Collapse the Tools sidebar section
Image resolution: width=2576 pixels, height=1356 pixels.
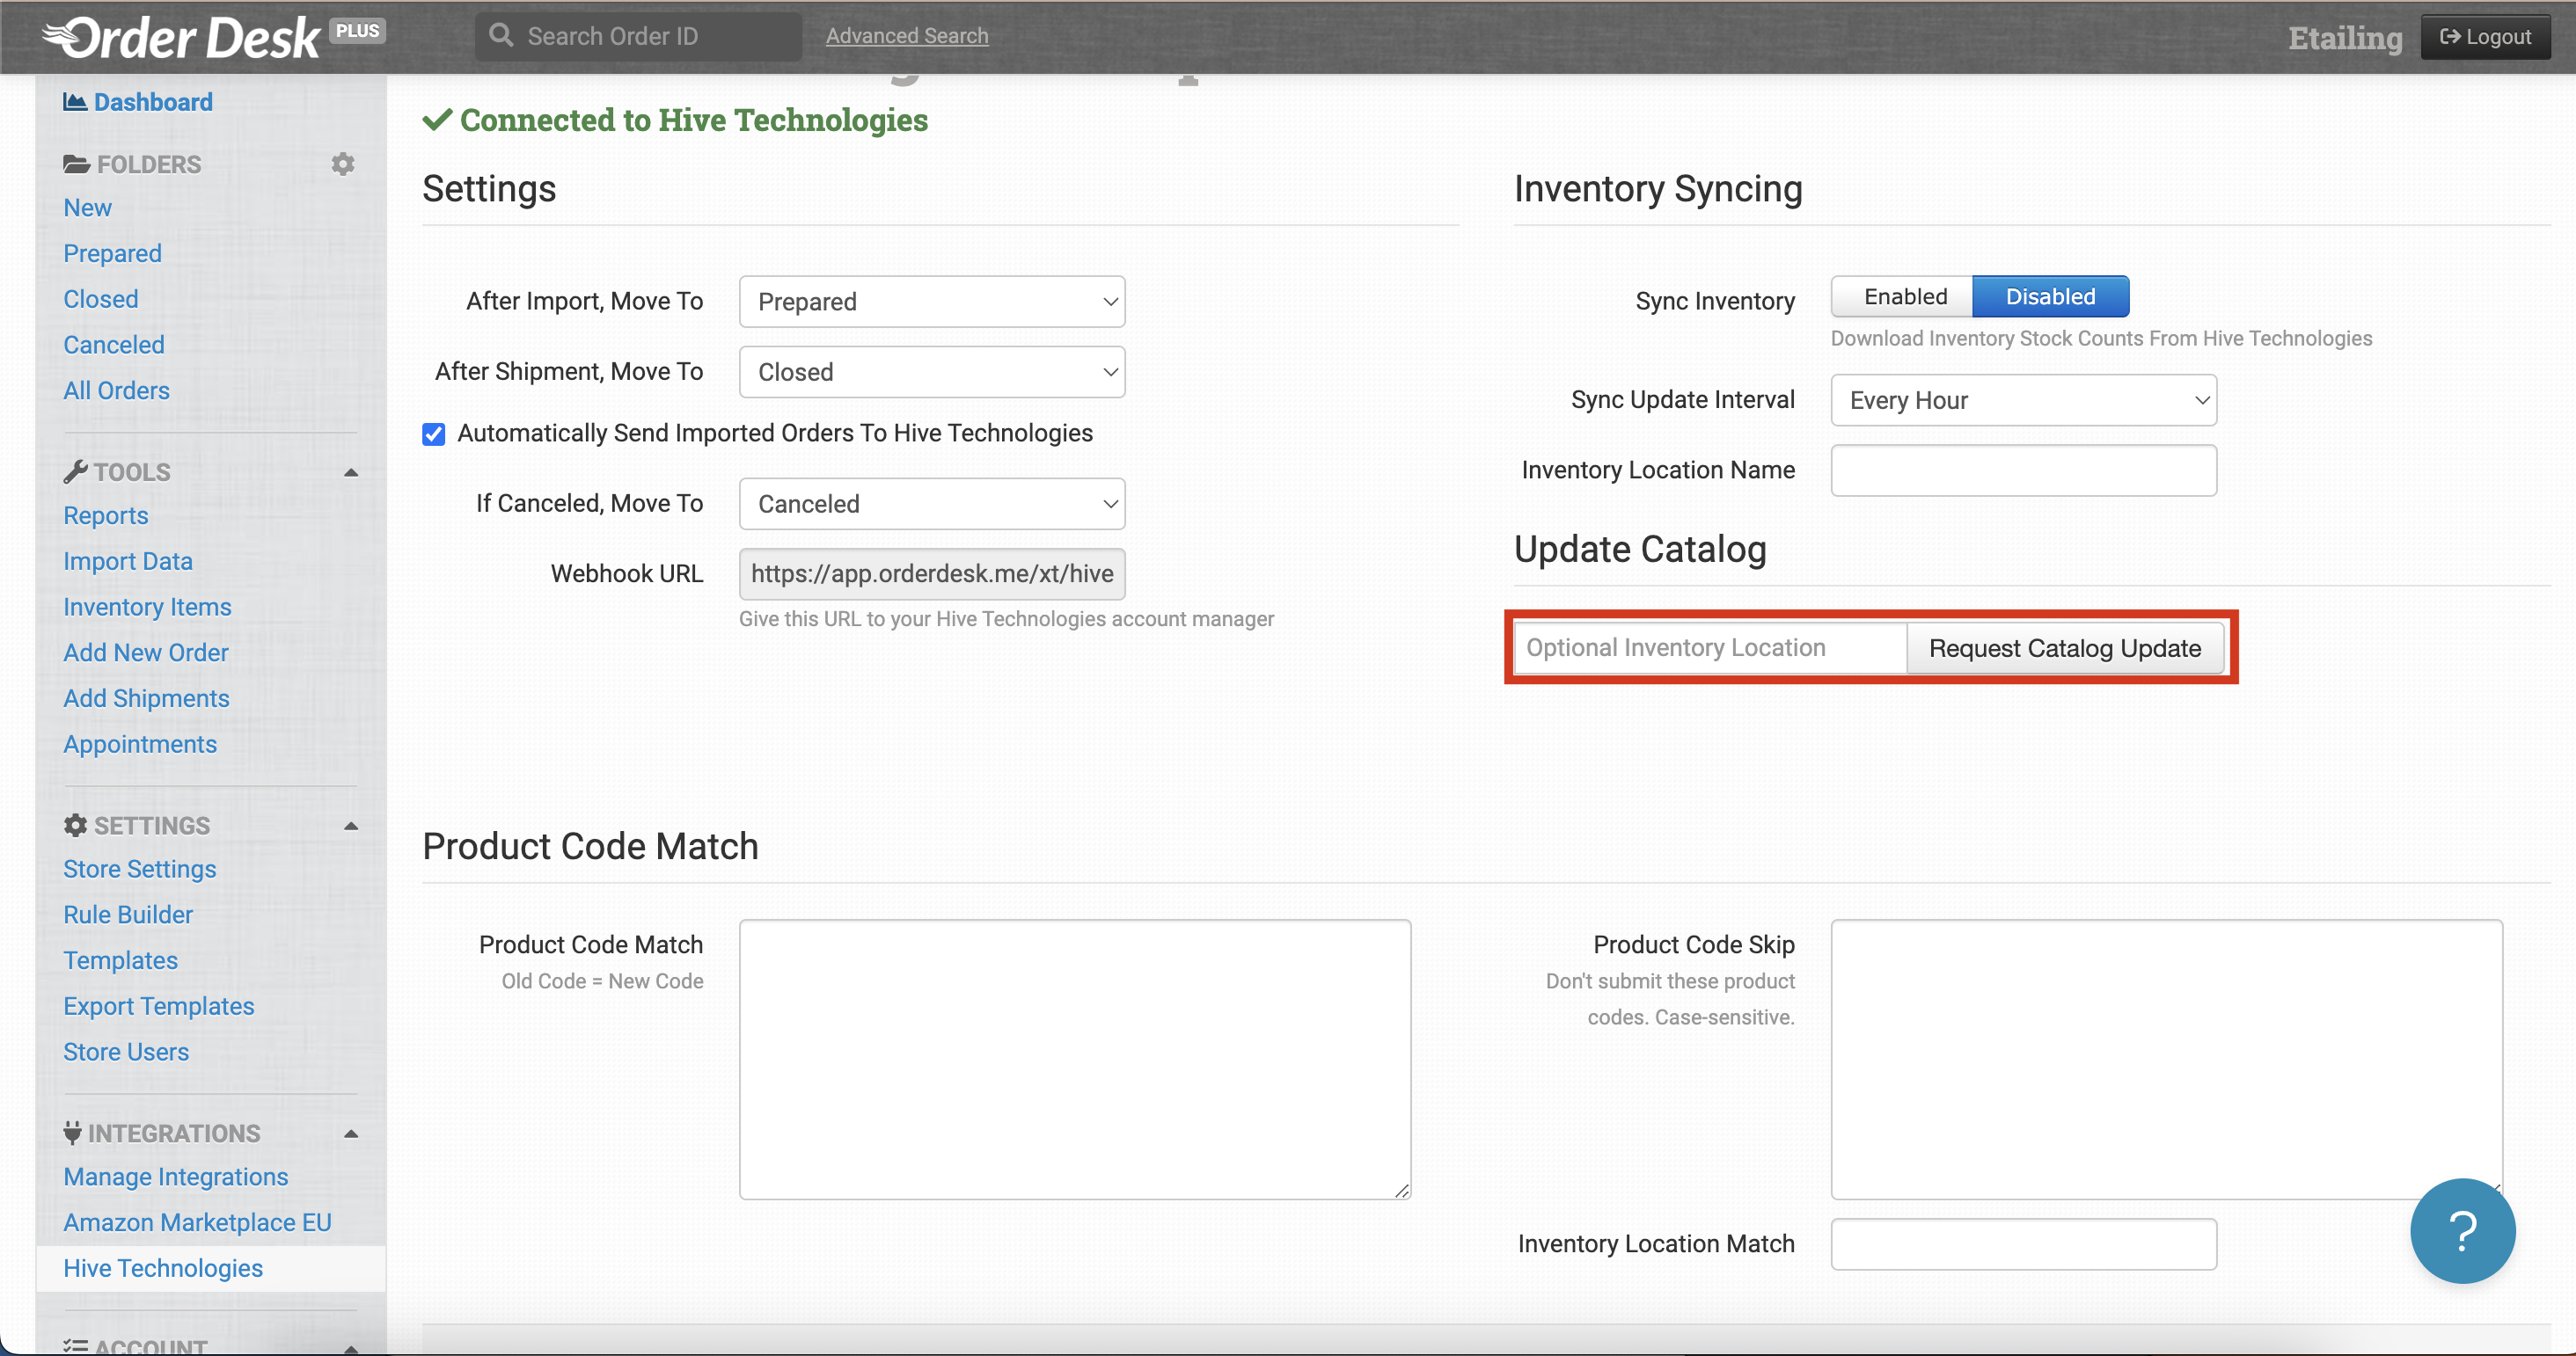(x=351, y=471)
